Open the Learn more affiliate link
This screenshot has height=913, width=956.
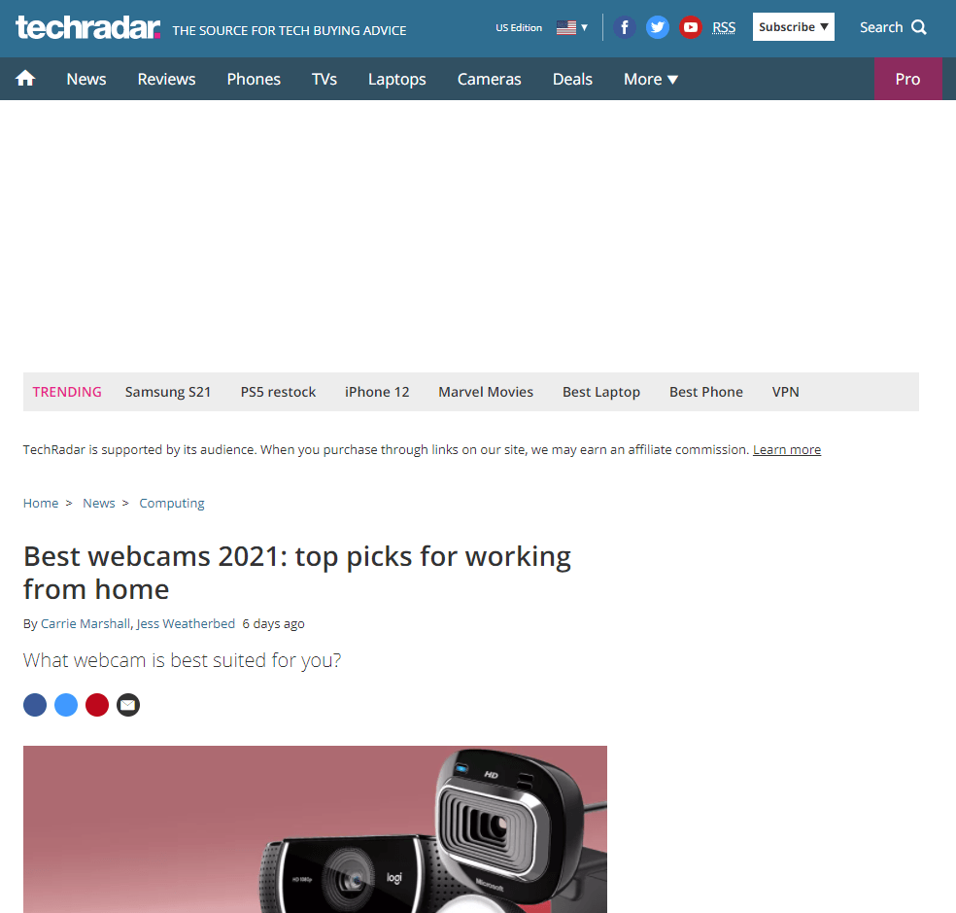tap(787, 450)
